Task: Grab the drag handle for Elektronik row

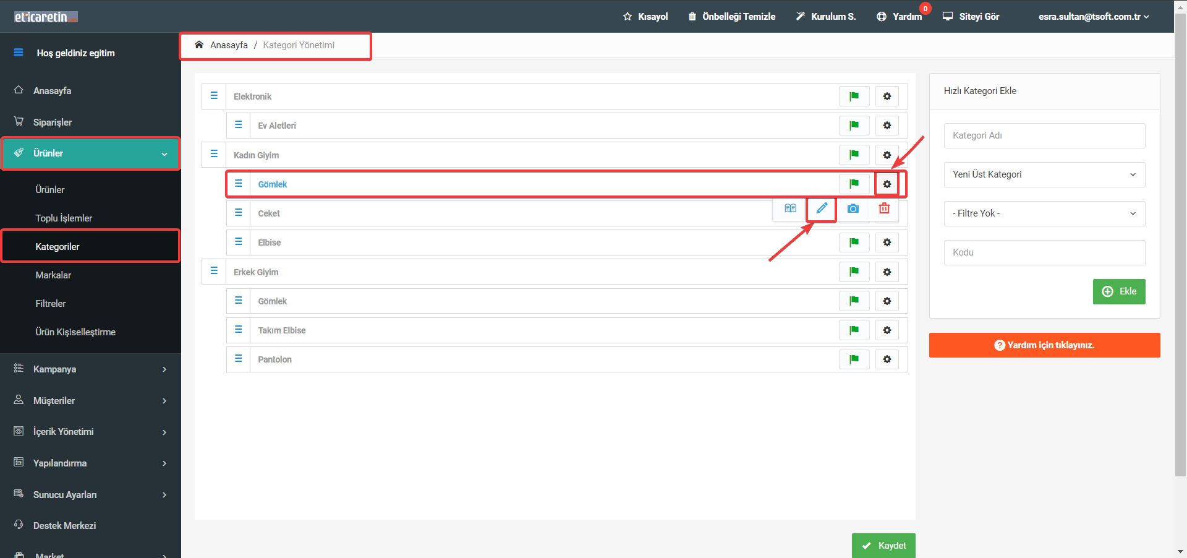Action: click(214, 96)
